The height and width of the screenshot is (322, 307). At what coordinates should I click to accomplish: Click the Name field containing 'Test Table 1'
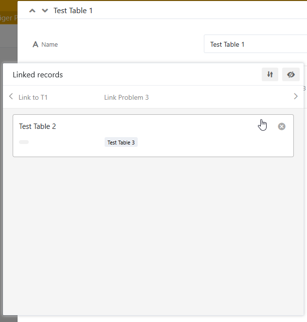click(x=253, y=44)
